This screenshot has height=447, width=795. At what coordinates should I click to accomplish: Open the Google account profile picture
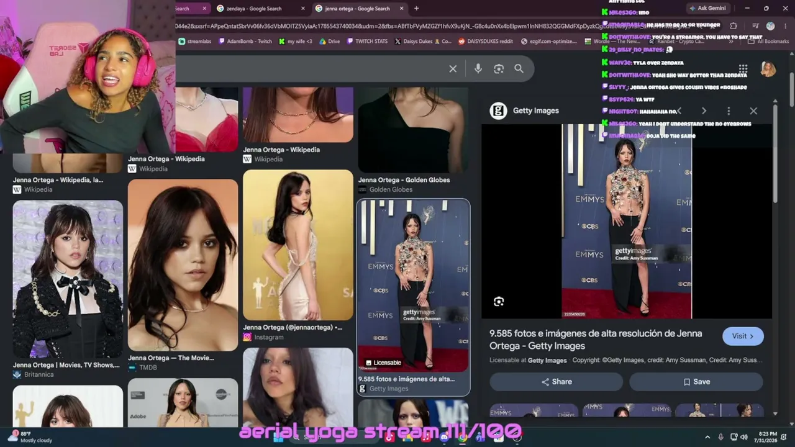(x=768, y=69)
